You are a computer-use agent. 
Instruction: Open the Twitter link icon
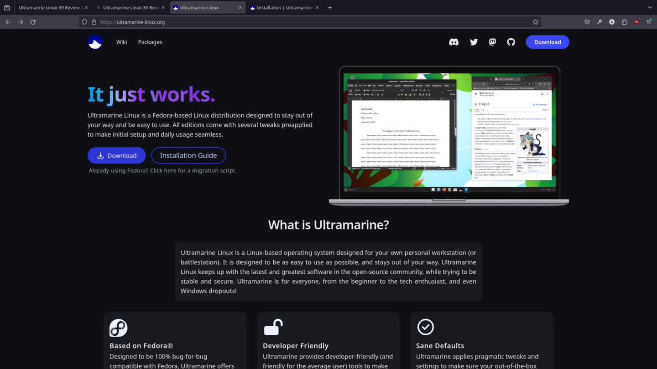coord(474,42)
